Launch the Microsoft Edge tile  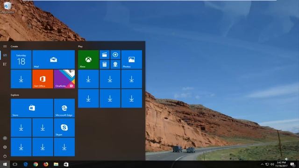tap(64, 108)
